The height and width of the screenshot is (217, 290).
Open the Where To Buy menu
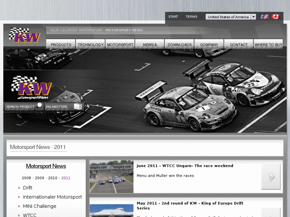click(268, 44)
